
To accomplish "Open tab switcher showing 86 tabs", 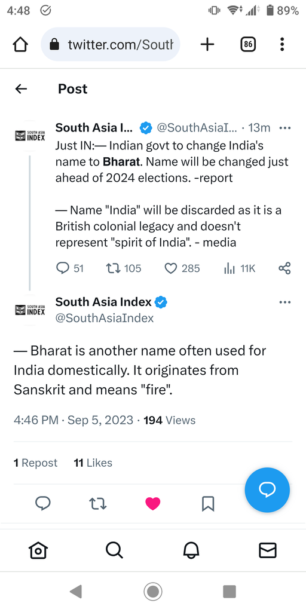I will (247, 45).
